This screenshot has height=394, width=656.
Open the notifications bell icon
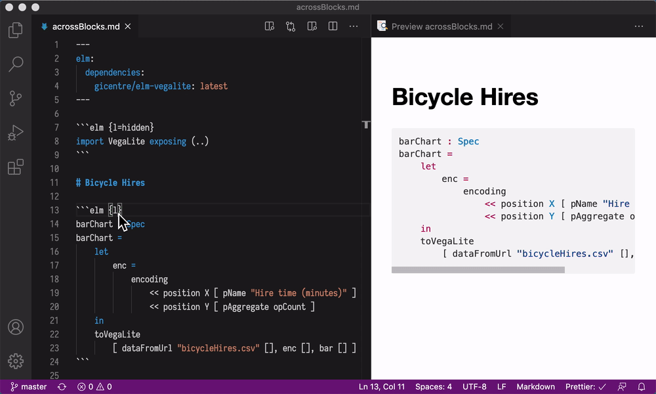point(642,387)
